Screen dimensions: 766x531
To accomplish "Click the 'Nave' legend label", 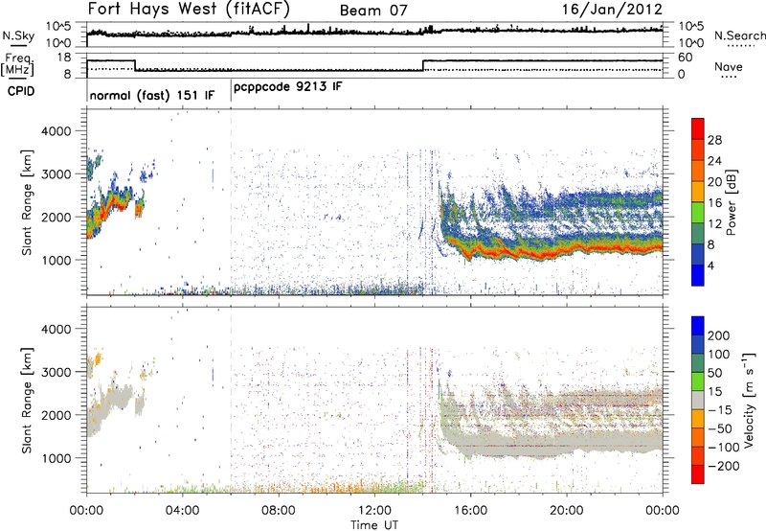I will [729, 66].
